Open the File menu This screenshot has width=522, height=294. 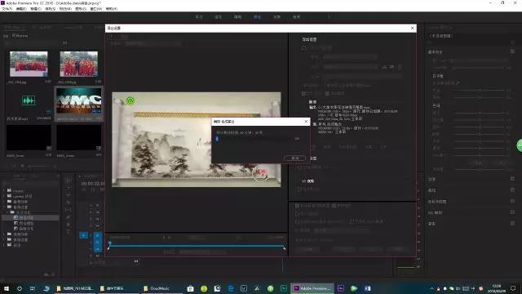(x=7, y=9)
